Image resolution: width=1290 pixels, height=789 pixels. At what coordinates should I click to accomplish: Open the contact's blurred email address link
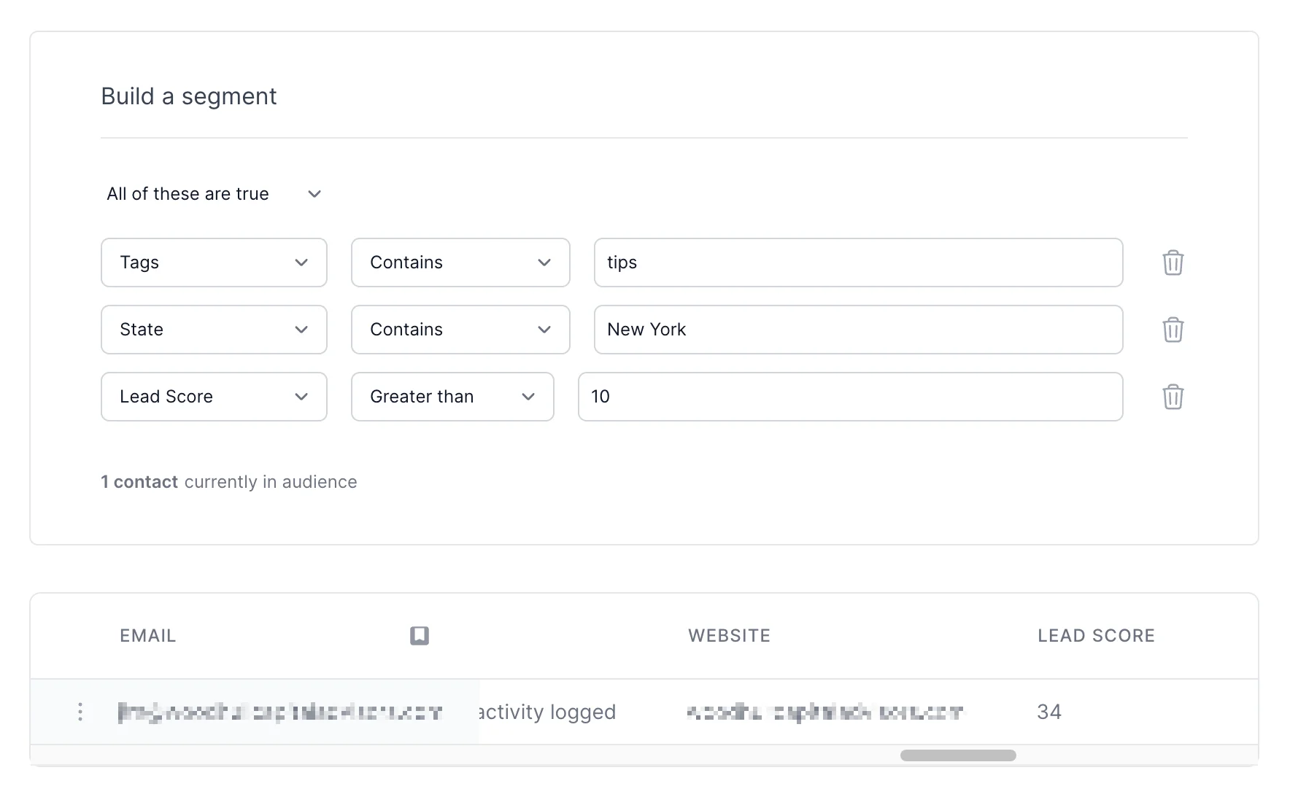[x=280, y=712]
